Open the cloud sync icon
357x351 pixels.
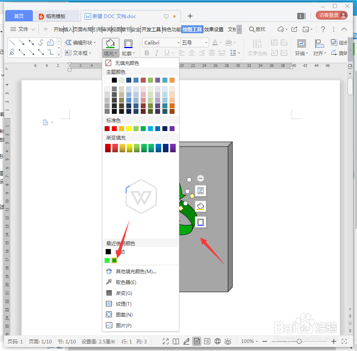pos(281,29)
